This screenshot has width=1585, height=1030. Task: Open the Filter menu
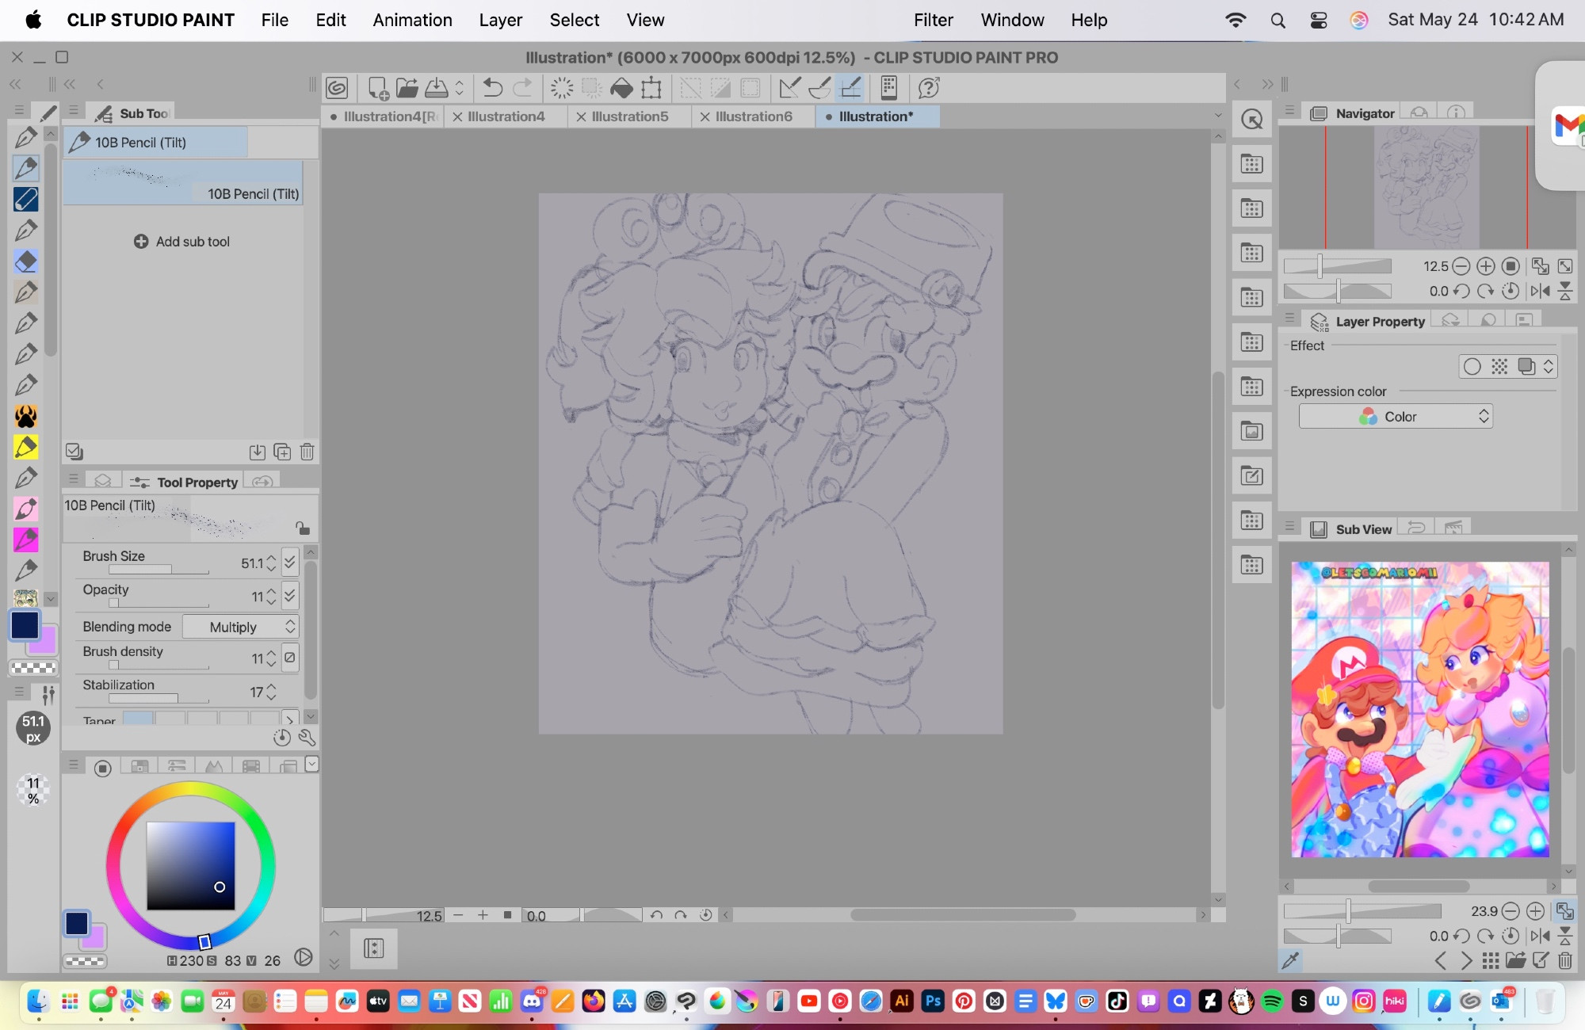[933, 20]
